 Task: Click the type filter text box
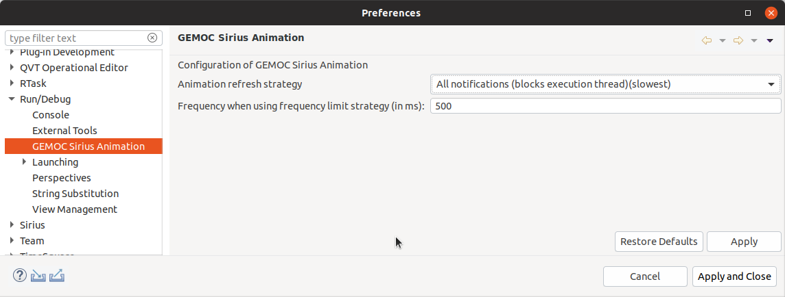point(75,38)
